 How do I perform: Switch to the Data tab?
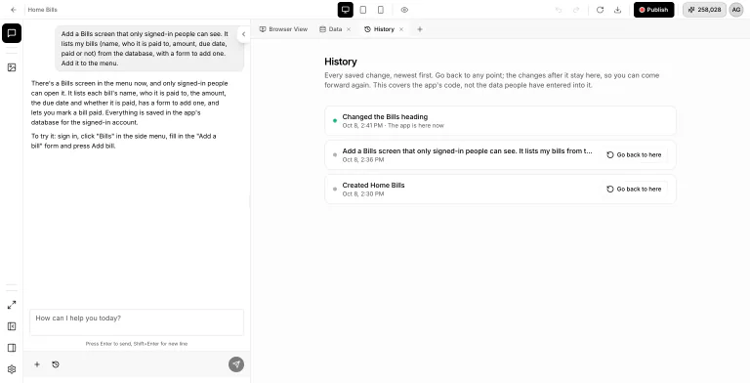click(331, 29)
